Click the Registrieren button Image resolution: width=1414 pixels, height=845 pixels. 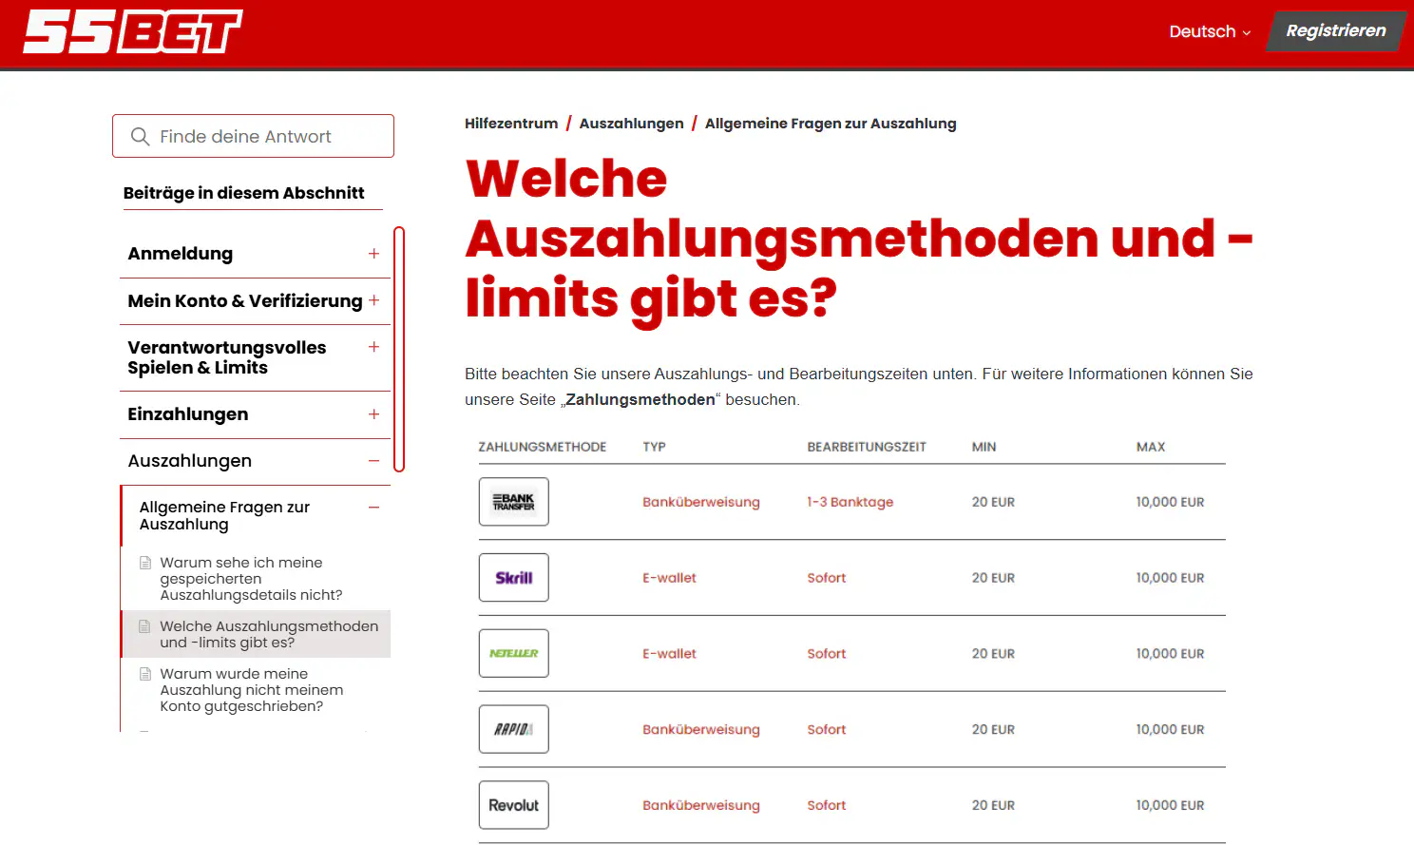pos(1336,31)
